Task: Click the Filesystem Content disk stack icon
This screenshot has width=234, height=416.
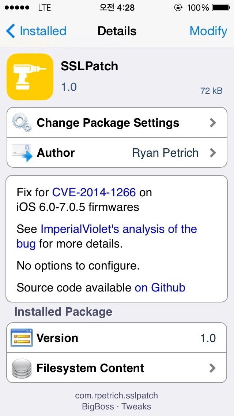Action: pyautogui.click(x=22, y=368)
